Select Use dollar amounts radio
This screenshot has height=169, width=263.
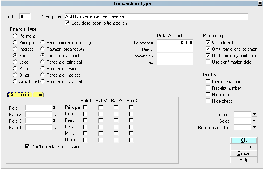tap(42, 56)
